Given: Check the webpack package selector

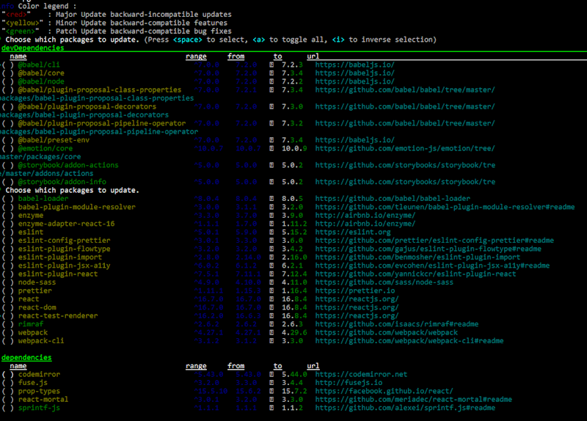Looking at the screenshot, I should click(8, 333).
